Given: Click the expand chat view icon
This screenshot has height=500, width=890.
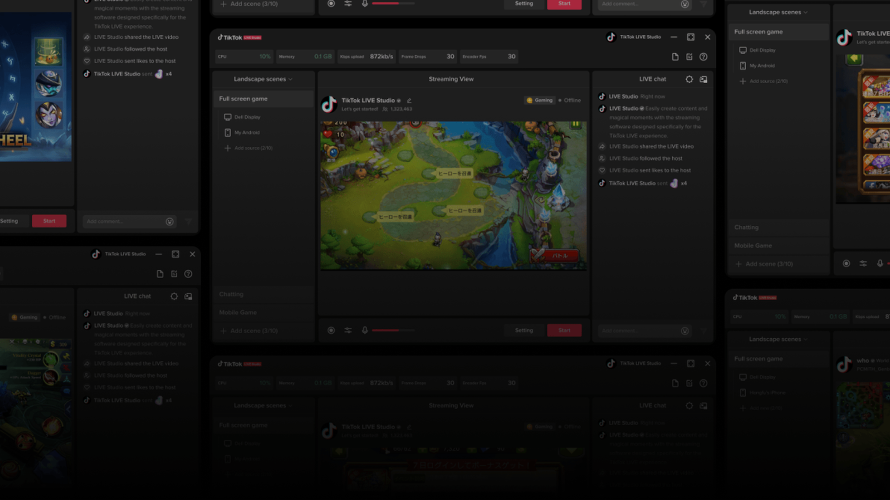Looking at the screenshot, I should pyautogui.click(x=704, y=79).
